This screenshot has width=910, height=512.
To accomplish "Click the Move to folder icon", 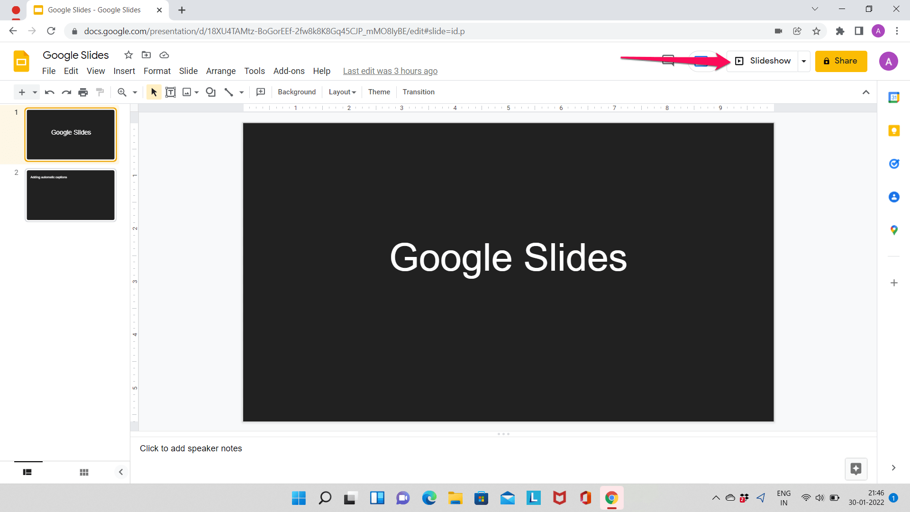I will [146, 55].
